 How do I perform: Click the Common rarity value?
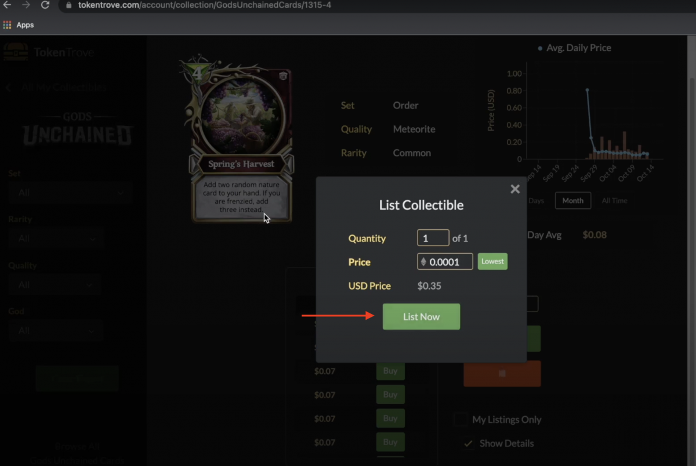tap(412, 153)
